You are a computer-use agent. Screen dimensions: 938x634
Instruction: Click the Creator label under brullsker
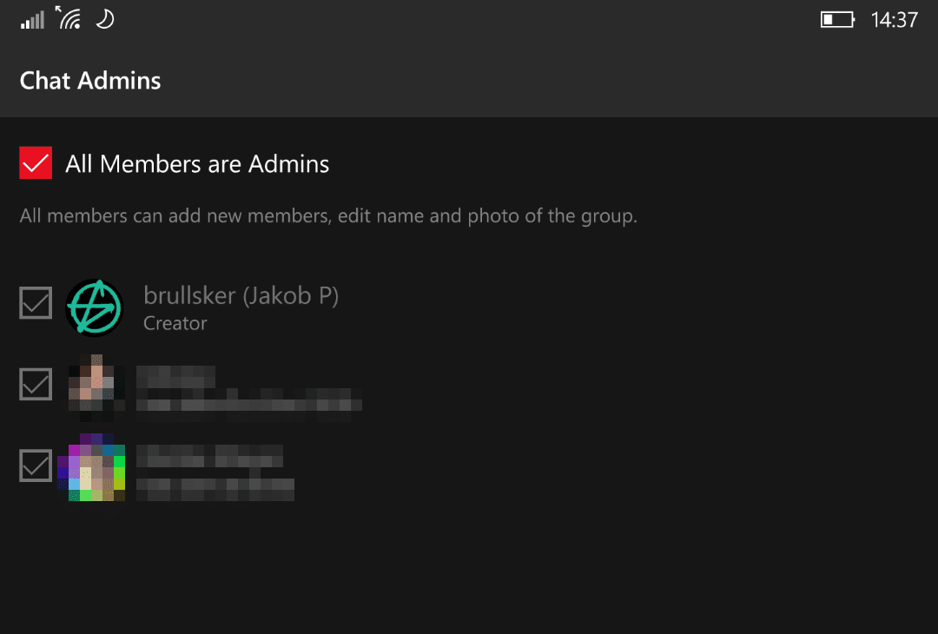pos(175,324)
